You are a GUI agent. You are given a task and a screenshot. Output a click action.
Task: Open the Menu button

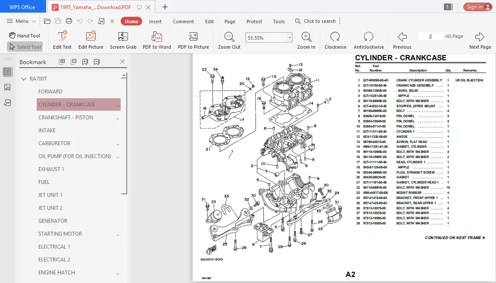(x=22, y=21)
